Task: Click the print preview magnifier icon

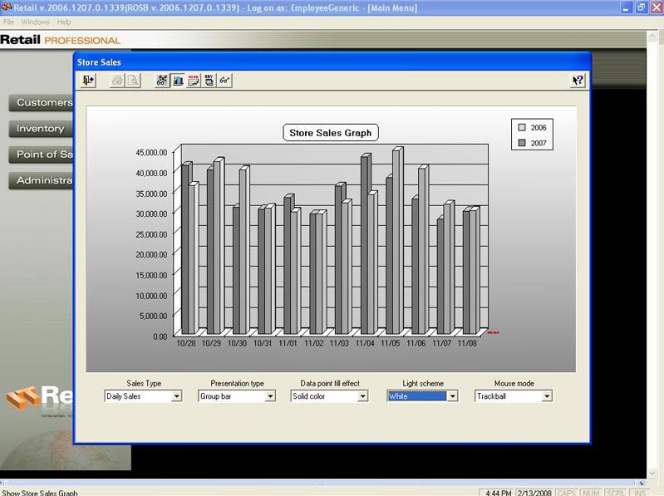Action: (133, 81)
